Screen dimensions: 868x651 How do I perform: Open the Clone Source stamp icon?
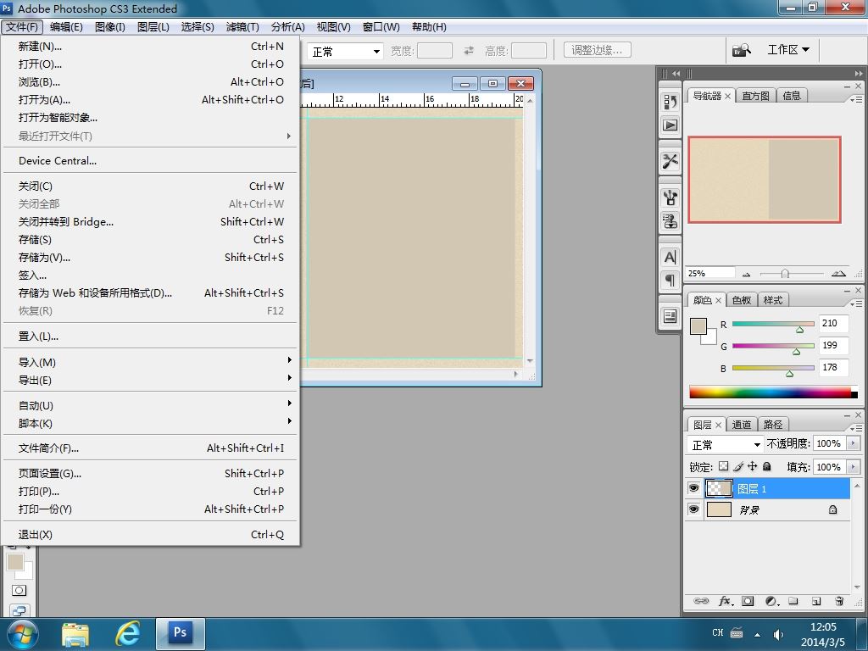670,221
